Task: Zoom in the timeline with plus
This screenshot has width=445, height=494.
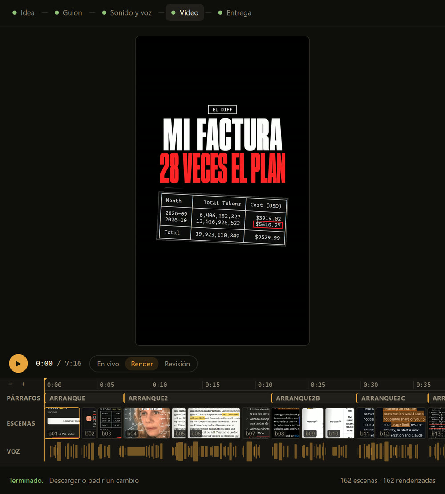Action: [x=23, y=384]
